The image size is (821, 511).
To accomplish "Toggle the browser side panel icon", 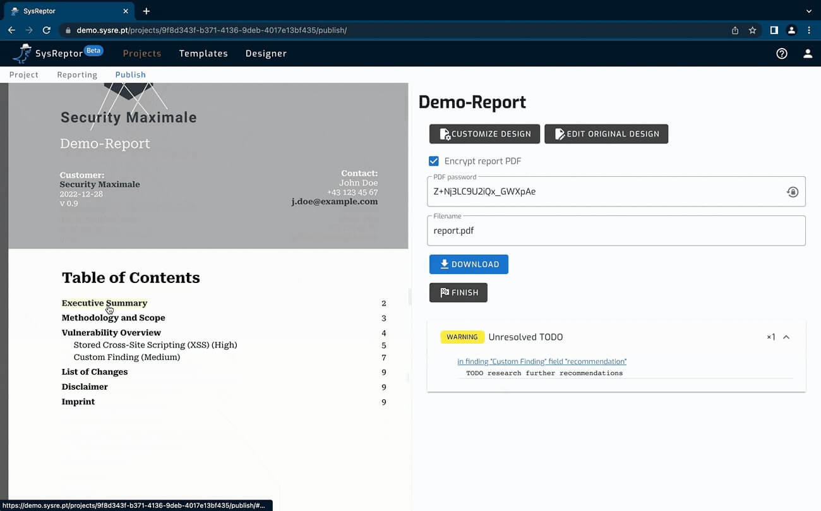I will point(774,30).
